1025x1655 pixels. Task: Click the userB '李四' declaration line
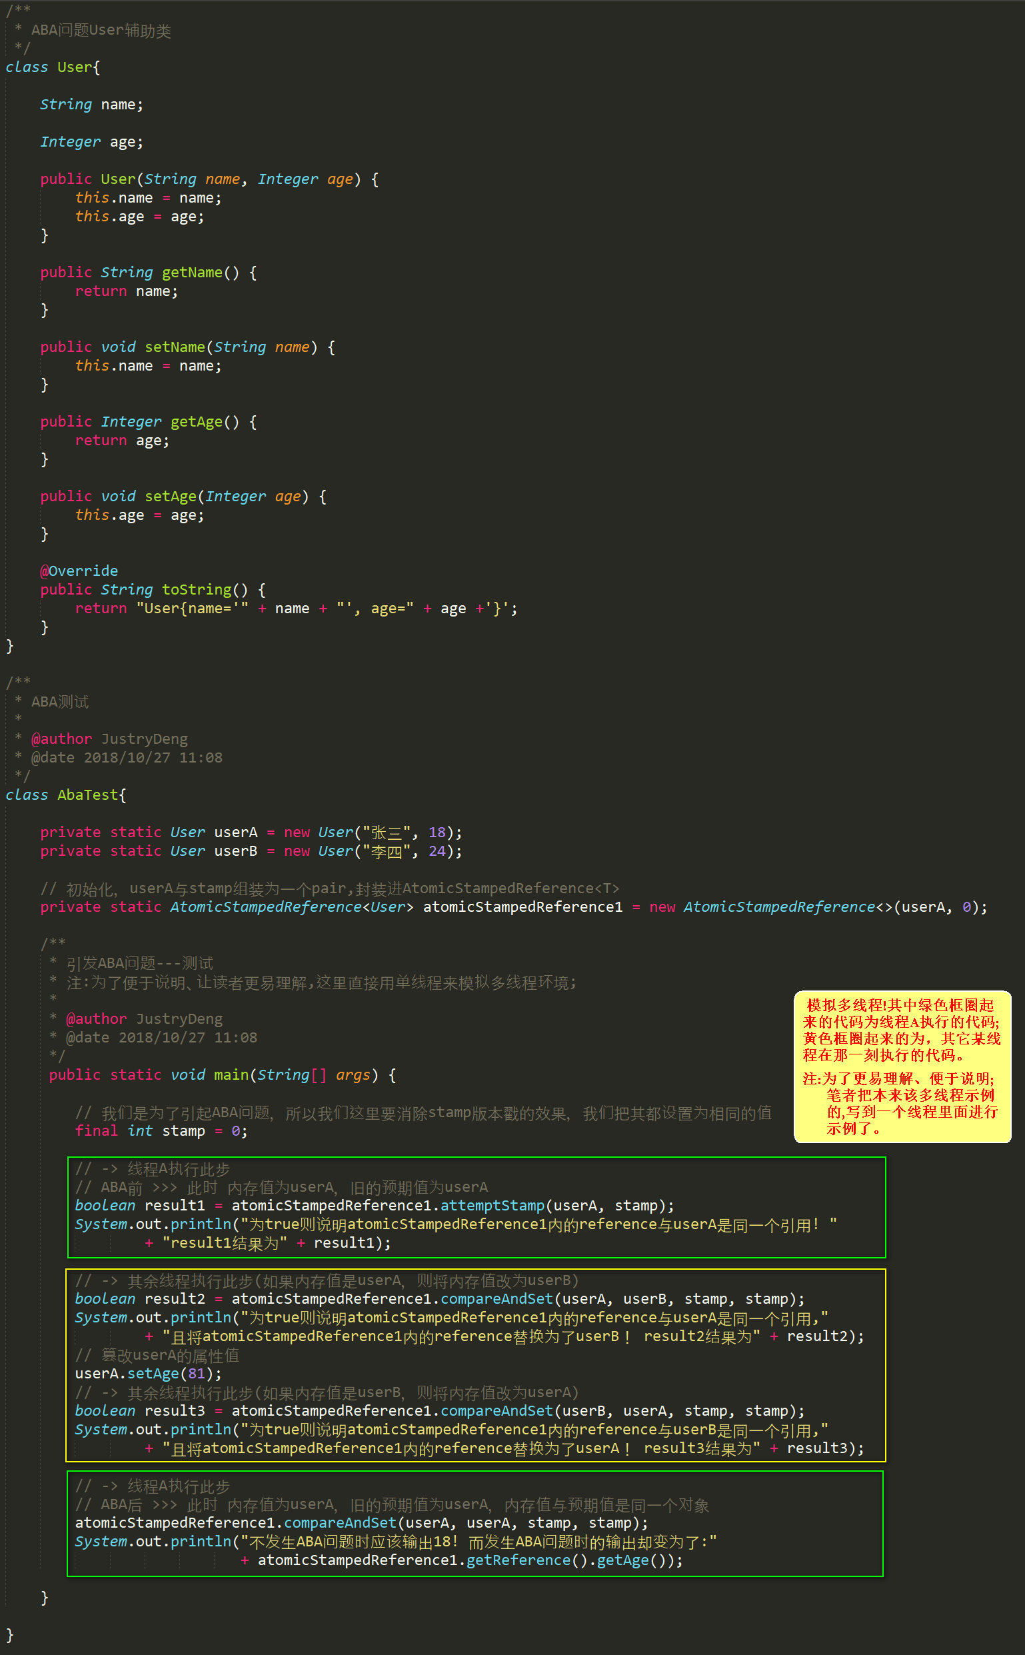click(x=251, y=851)
